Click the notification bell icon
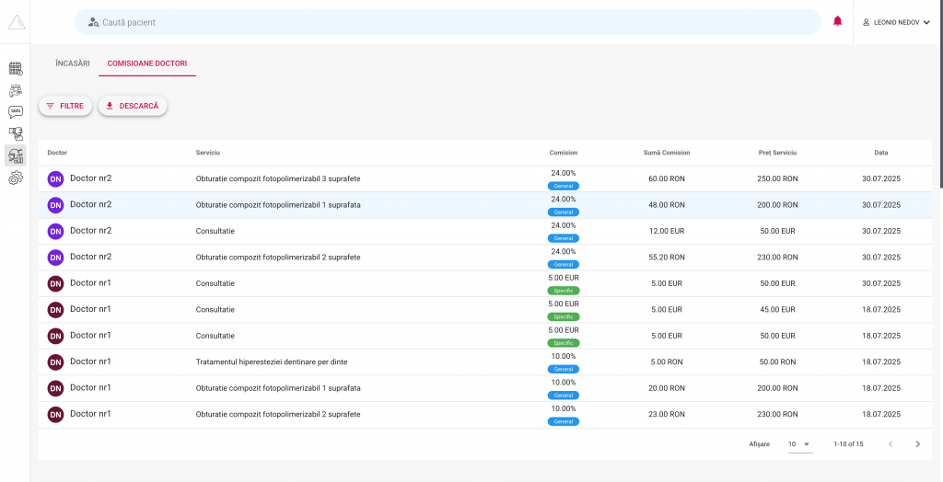Screen dimensions: 943x482 tap(837, 21)
